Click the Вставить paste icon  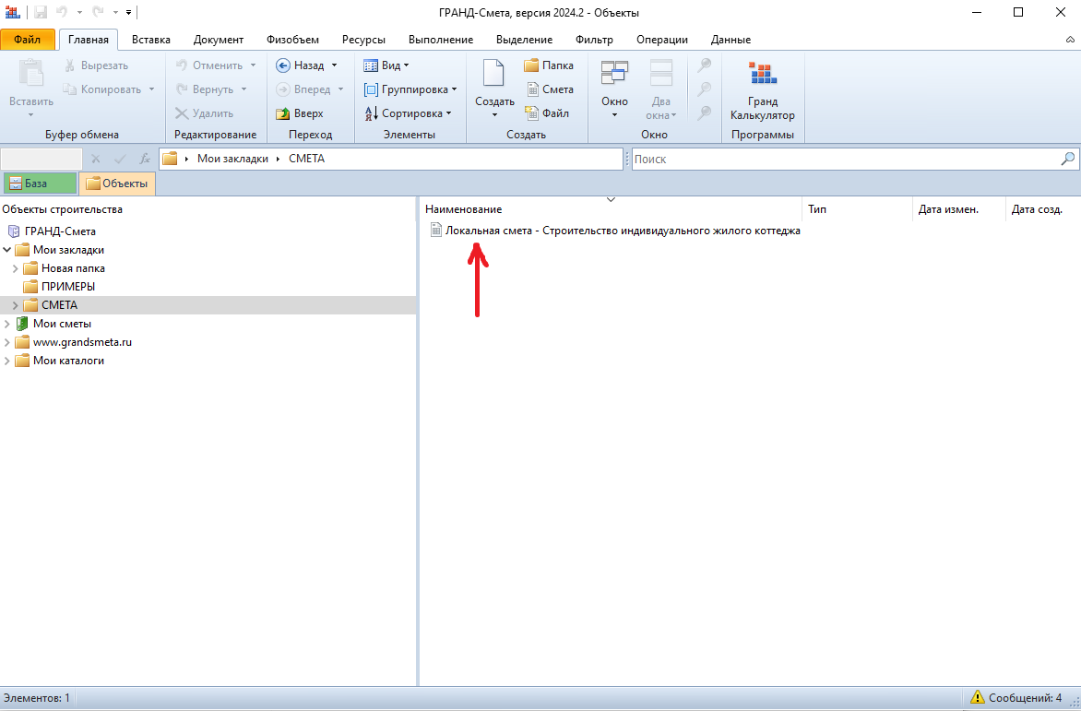(x=31, y=74)
